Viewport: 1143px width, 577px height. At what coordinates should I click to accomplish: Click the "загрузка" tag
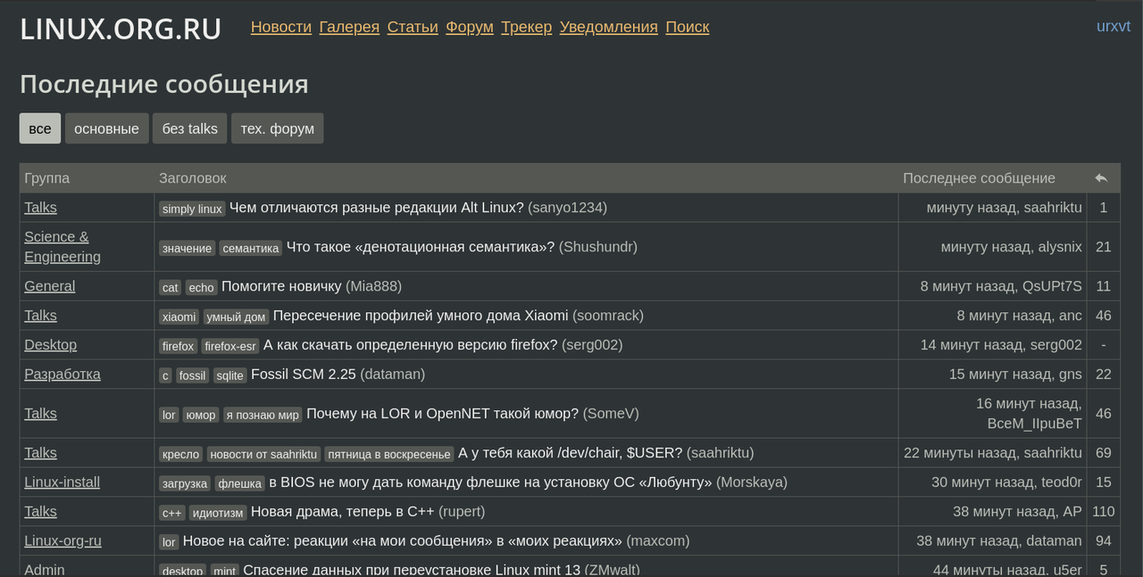tap(185, 483)
